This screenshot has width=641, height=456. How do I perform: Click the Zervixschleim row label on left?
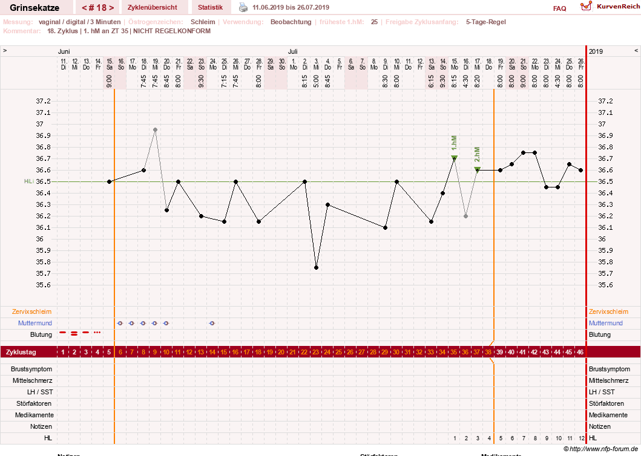pyautogui.click(x=32, y=312)
